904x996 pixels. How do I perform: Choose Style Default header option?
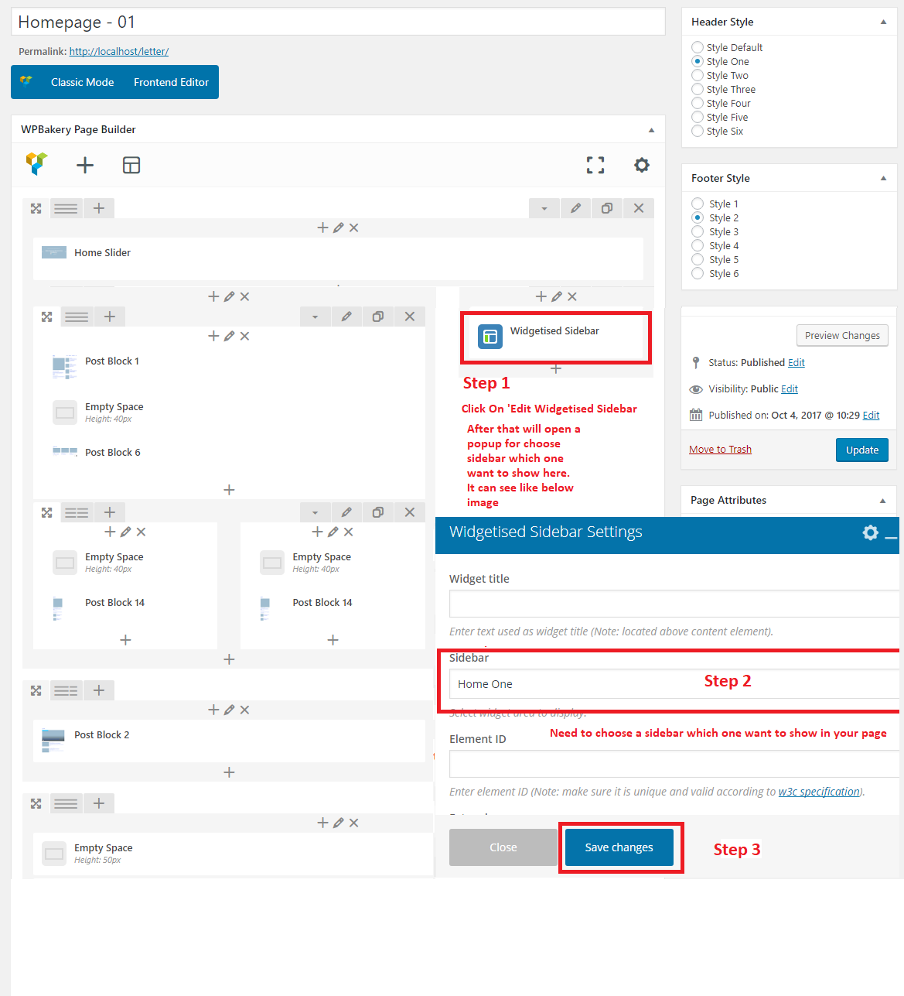click(698, 48)
